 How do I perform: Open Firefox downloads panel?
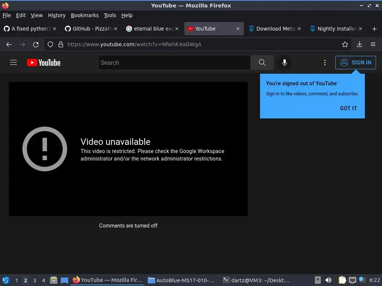pyautogui.click(x=359, y=44)
